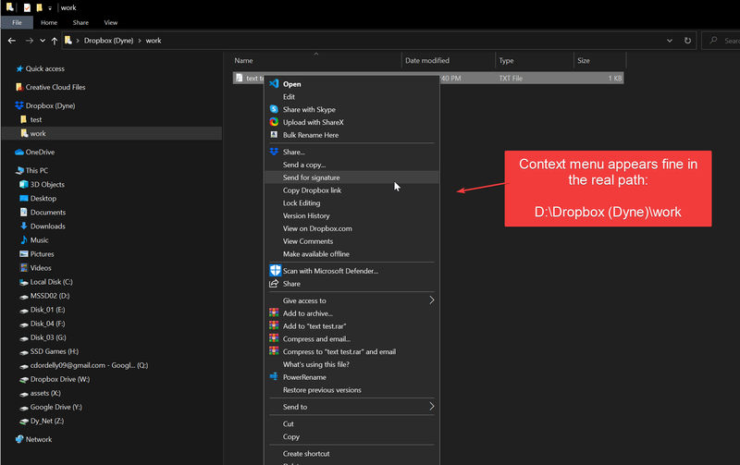Open the address bar history dropdown
This screenshot has width=740, height=465.
(670, 41)
